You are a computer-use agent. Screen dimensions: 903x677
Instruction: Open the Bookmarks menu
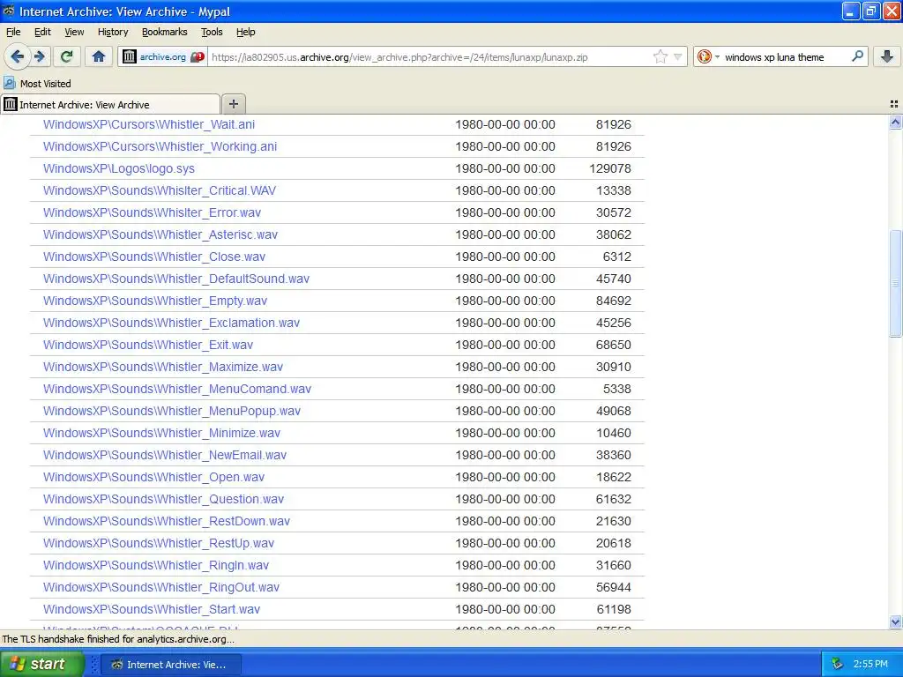point(164,32)
